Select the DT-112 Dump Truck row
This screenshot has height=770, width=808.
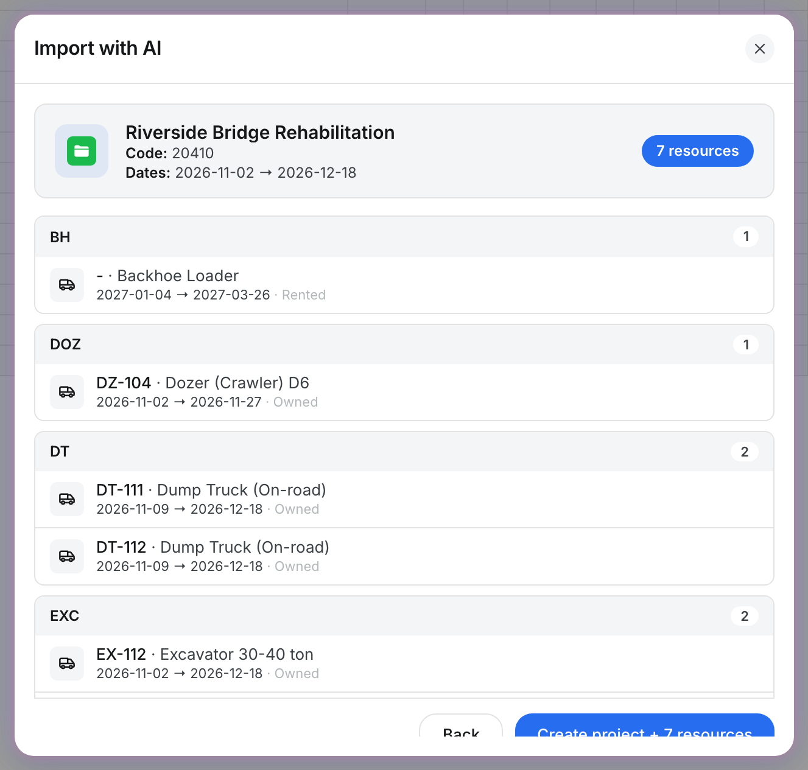click(404, 556)
